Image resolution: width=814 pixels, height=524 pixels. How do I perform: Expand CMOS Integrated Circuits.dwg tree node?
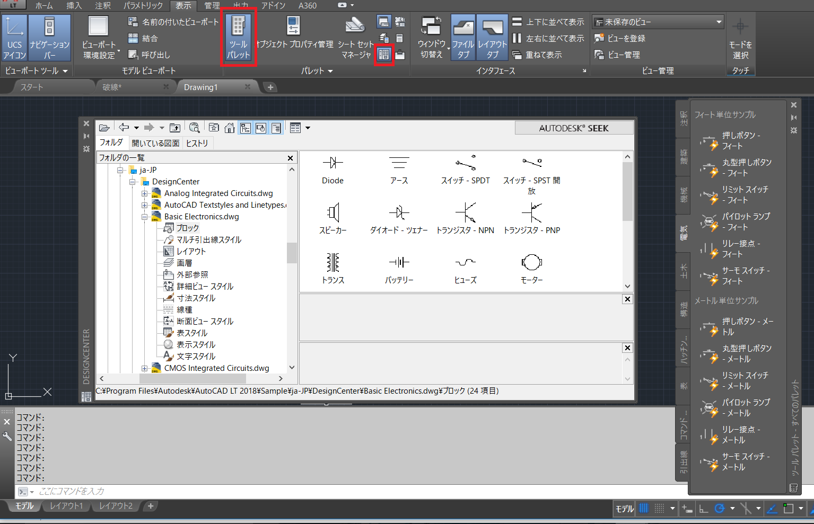(144, 368)
